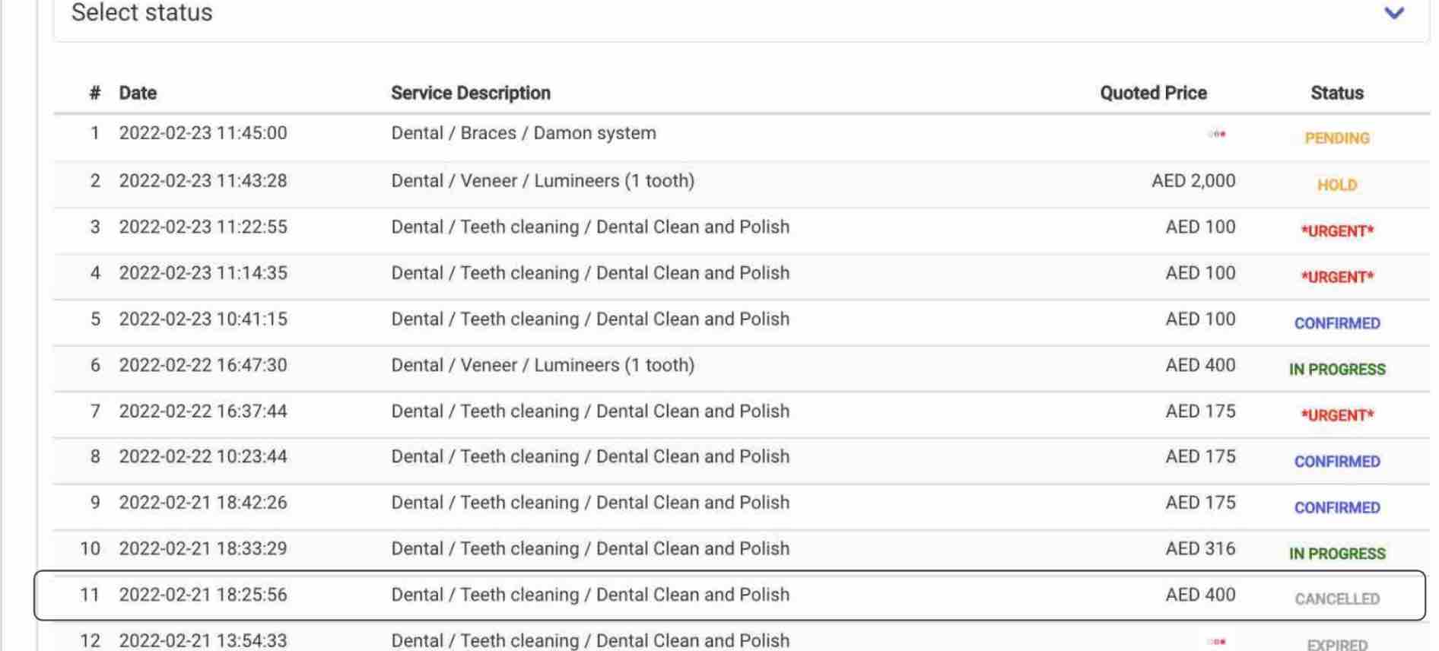
Task: Click the AED 316 quoted price
Action: click(1200, 548)
